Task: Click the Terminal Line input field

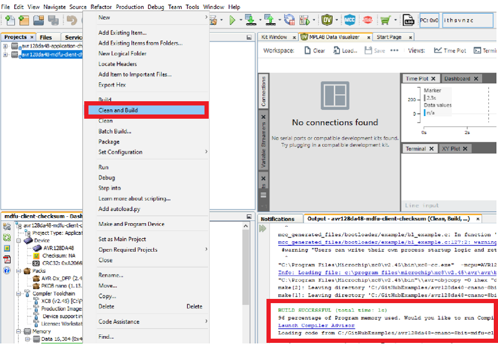Action: point(449,205)
